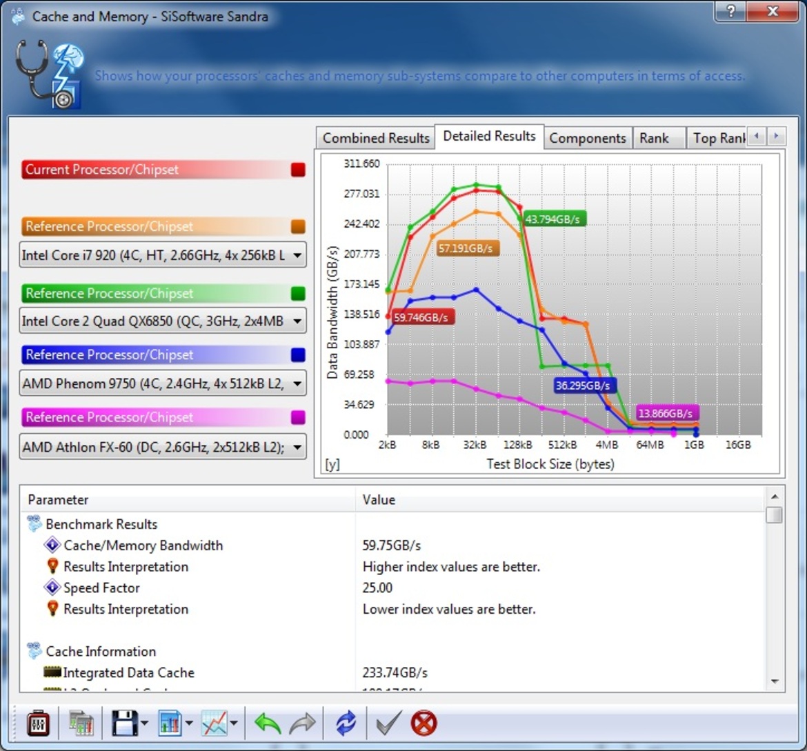Click the orange reference processor color swatch
Image resolution: width=807 pixels, height=751 pixels.
[x=297, y=226]
